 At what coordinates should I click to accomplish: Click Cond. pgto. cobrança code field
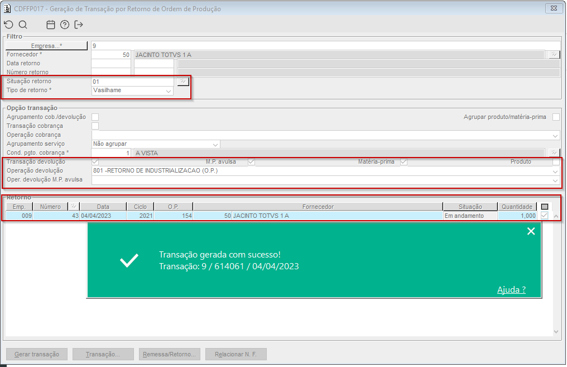coord(111,152)
